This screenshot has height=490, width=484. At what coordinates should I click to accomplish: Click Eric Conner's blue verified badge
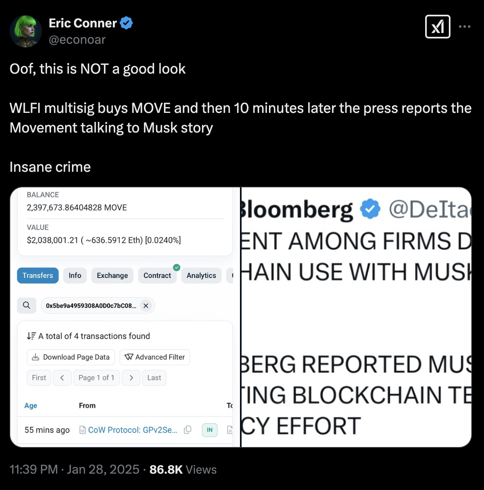(126, 23)
